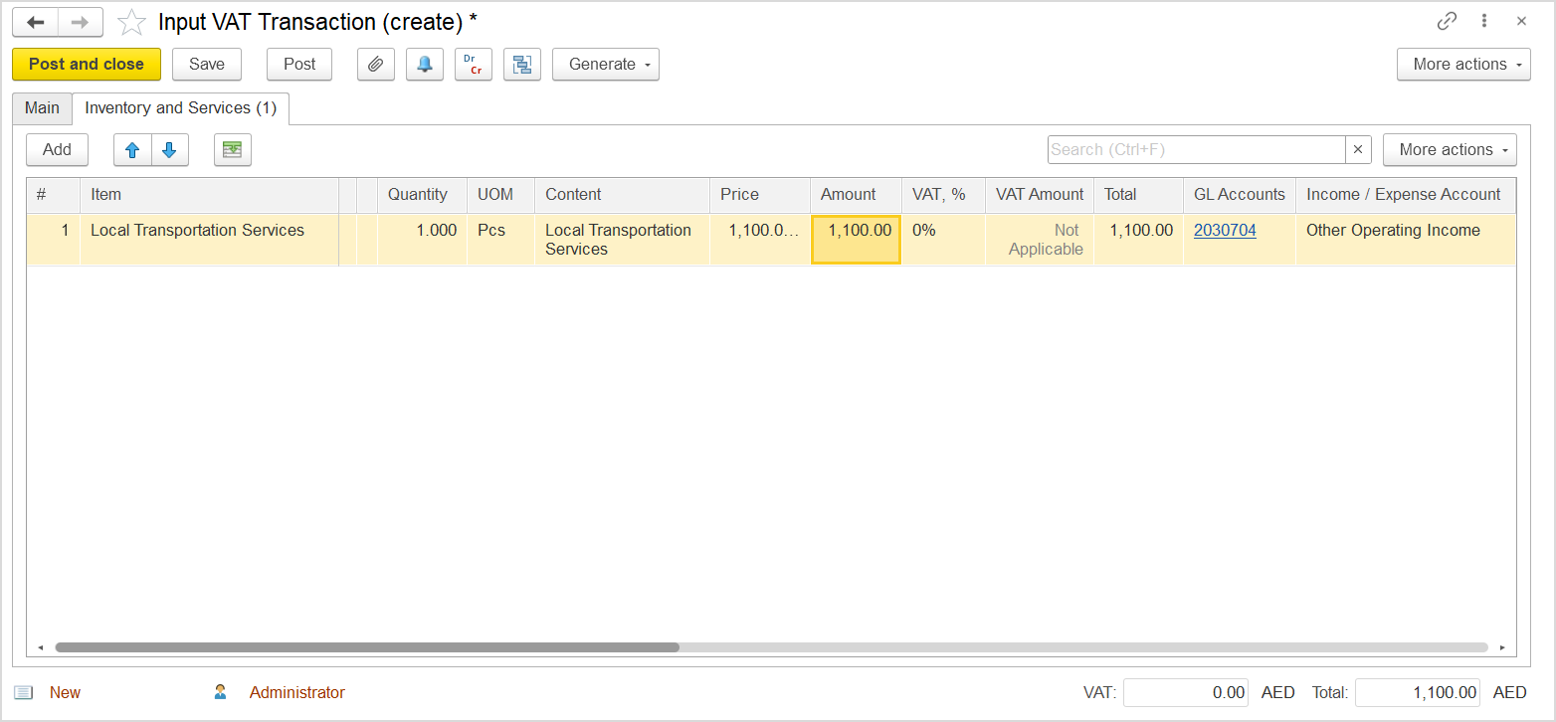Select Item cell Local Transportation Services
Image resolution: width=1556 pixels, height=722 pixels.
(209, 240)
